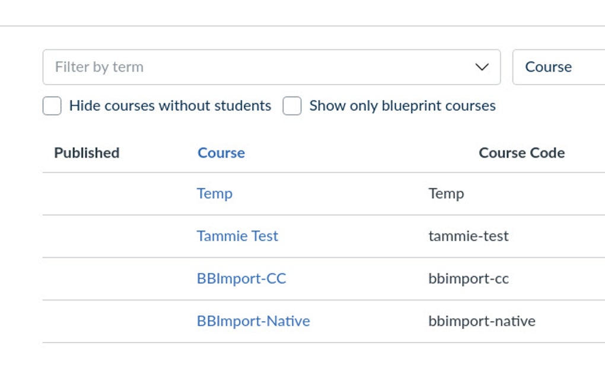The image size is (605, 378).
Task: Click the row showing tammie-test course code
Action: 468,236
